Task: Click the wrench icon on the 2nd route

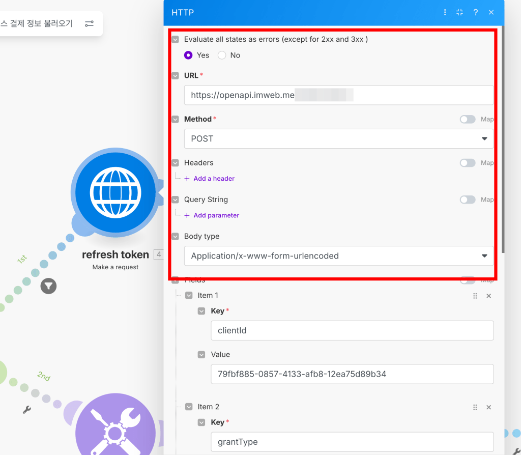Action: (27, 409)
